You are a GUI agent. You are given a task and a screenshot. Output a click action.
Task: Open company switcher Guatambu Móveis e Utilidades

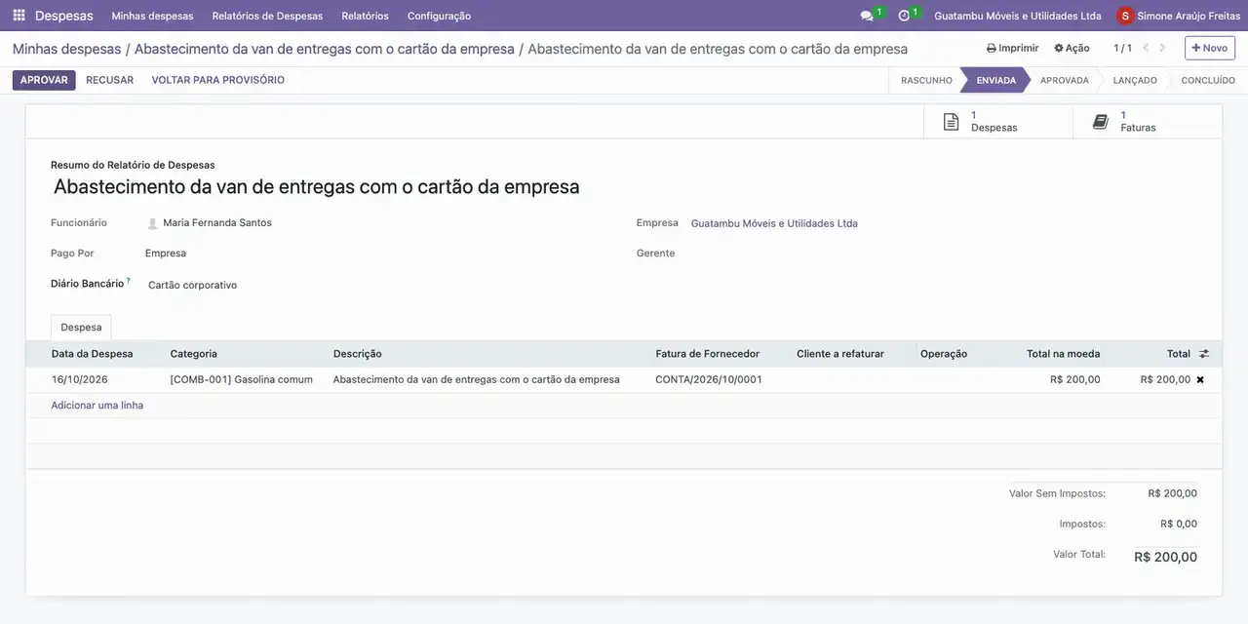tap(1018, 16)
